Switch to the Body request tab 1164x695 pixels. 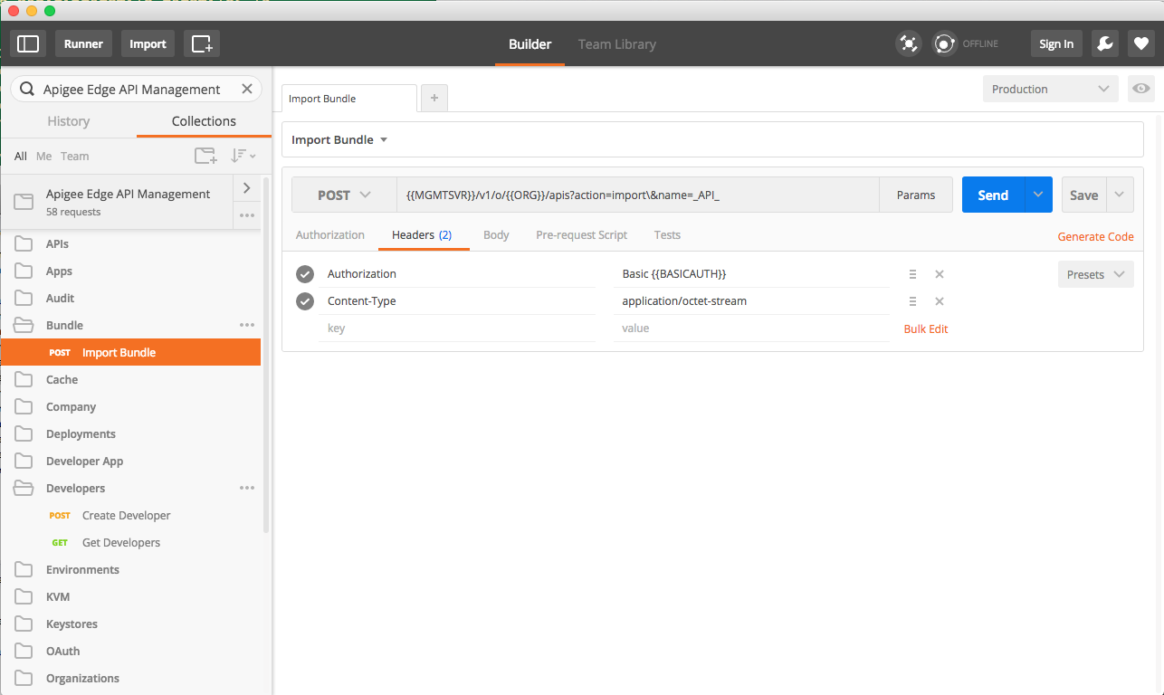[x=496, y=234]
